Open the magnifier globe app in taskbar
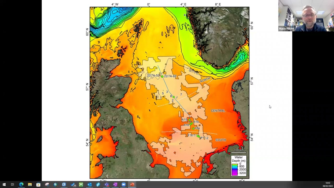This screenshot has height=188, width=334. (x=55, y=185)
